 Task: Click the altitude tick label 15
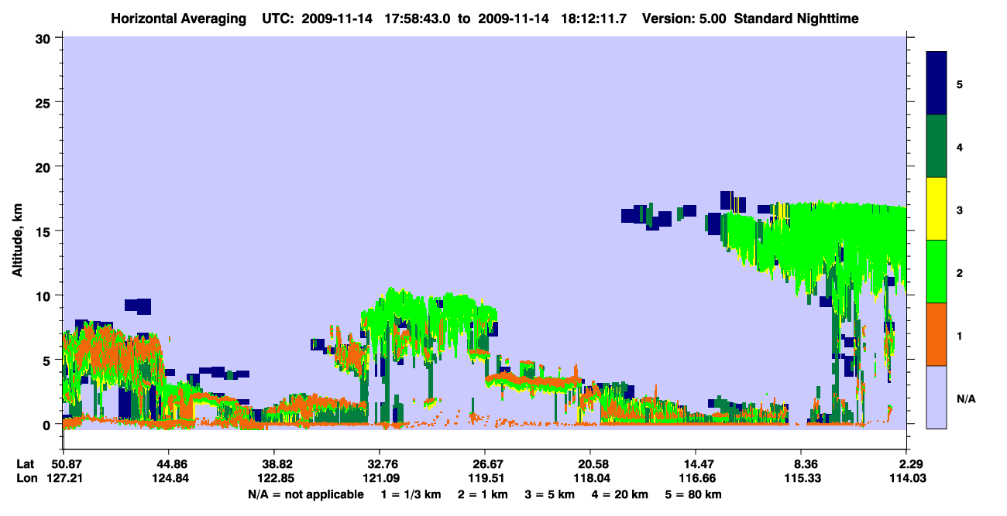point(43,231)
